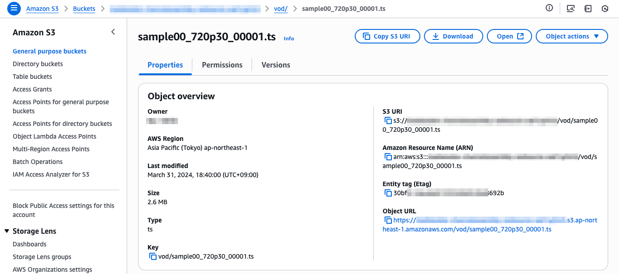Go to Object Lambda Access Points
This screenshot has height=274, width=619.
54,136
